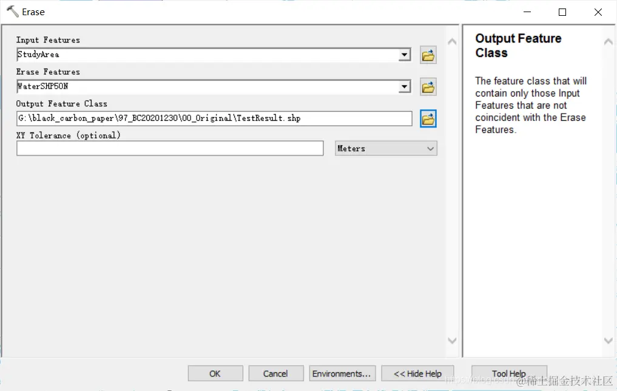Maximize the Erase dialog window
Screen dimensions: 617x391
pyautogui.click(x=562, y=12)
